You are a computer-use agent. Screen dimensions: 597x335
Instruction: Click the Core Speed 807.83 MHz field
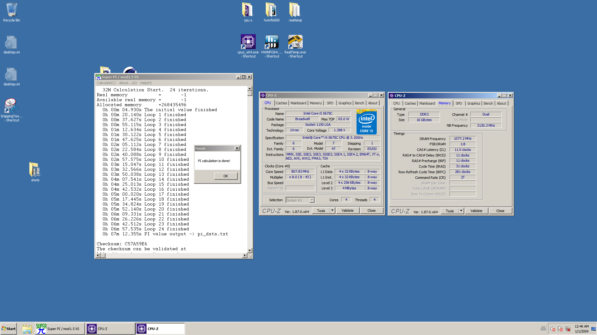pyautogui.click(x=300, y=172)
